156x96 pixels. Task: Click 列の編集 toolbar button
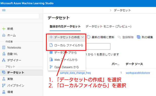pyautogui.click(x=145, y=37)
